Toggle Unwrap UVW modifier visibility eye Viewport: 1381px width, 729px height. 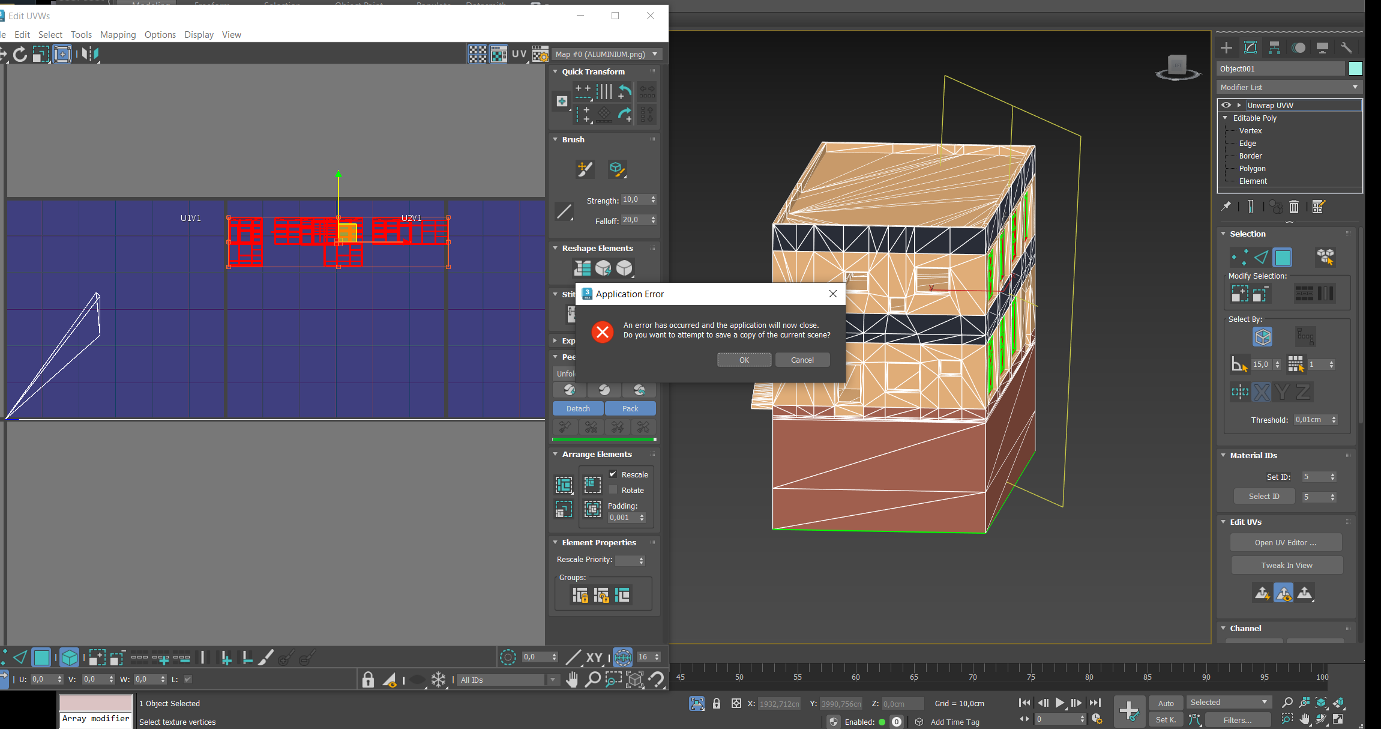1226,105
